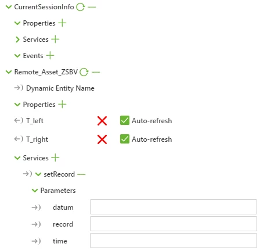Add a property under Remote_Asset_ZSBV Properties
260x251 pixels.
(62, 105)
